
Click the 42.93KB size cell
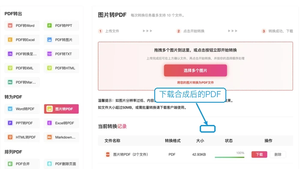pyautogui.click(x=199, y=154)
